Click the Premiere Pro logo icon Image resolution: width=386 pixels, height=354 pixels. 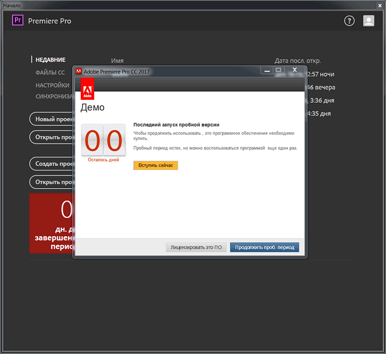pyautogui.click(x=18, y=20)
